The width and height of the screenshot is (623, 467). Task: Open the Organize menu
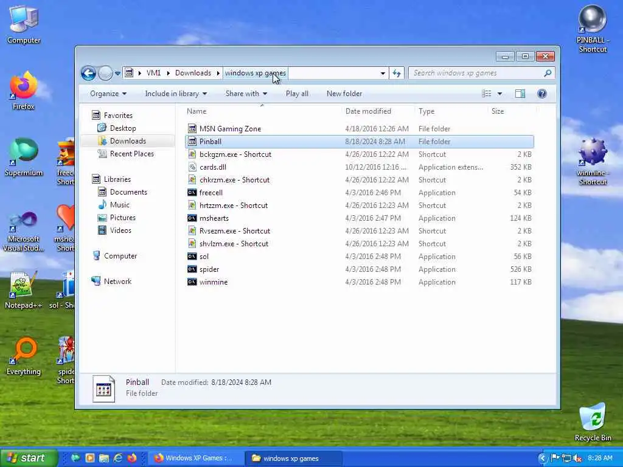coord(108,94)
